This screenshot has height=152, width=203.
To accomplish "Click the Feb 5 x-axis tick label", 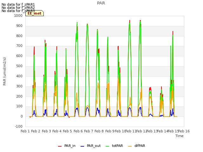I will click(x=67, y=131).
